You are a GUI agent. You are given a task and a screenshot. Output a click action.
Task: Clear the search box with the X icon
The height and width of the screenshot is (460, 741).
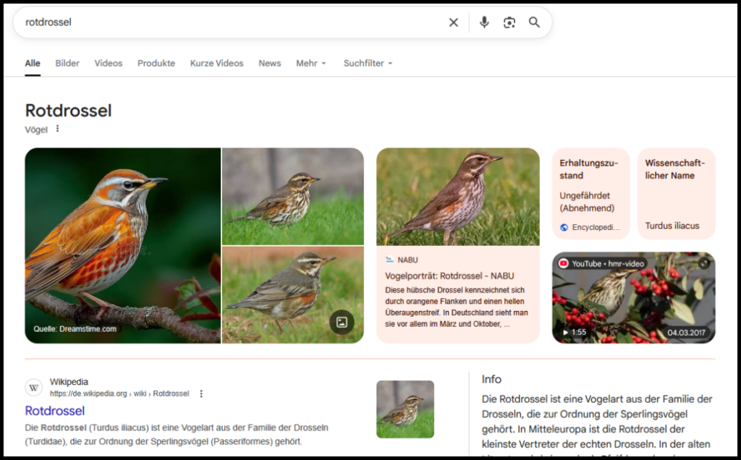coord(454,22)
